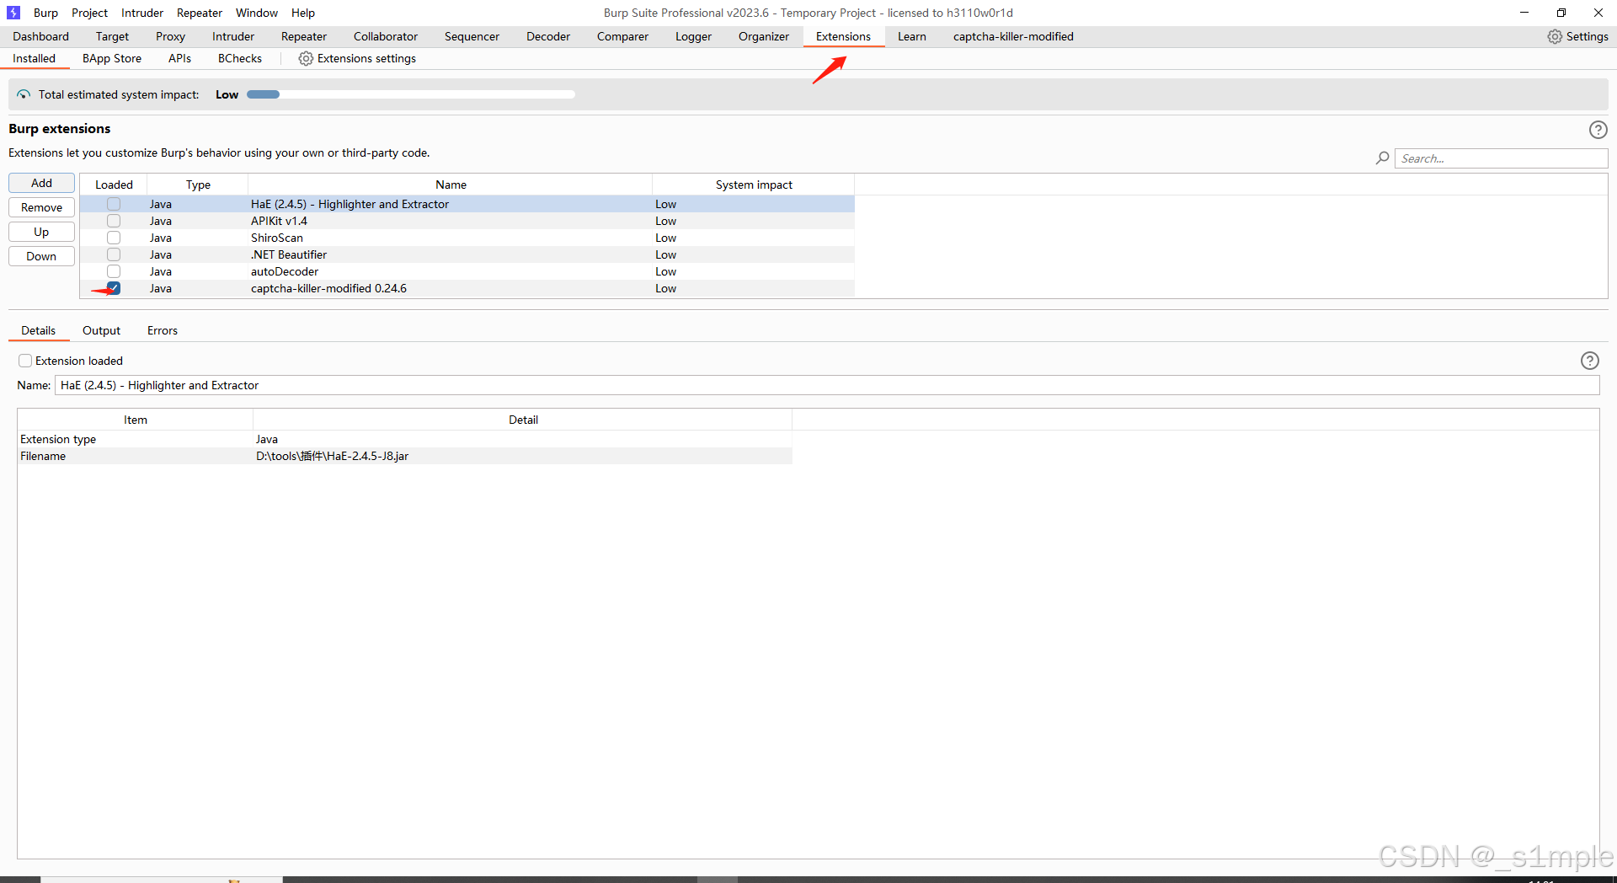The width and height of the screenshot is (1617, 883).
Task: Select the autoDecoder row name
Action: click(x=285, y=271)
